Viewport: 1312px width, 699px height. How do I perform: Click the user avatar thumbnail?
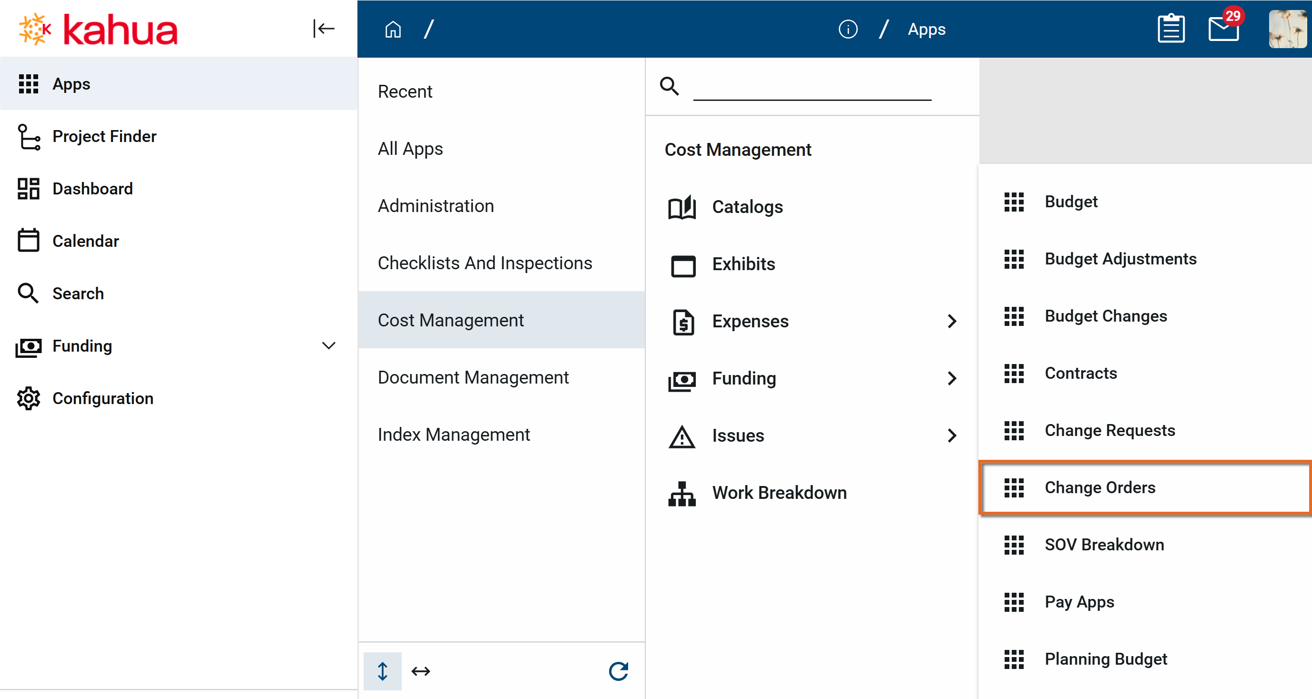pos(1287,29)
